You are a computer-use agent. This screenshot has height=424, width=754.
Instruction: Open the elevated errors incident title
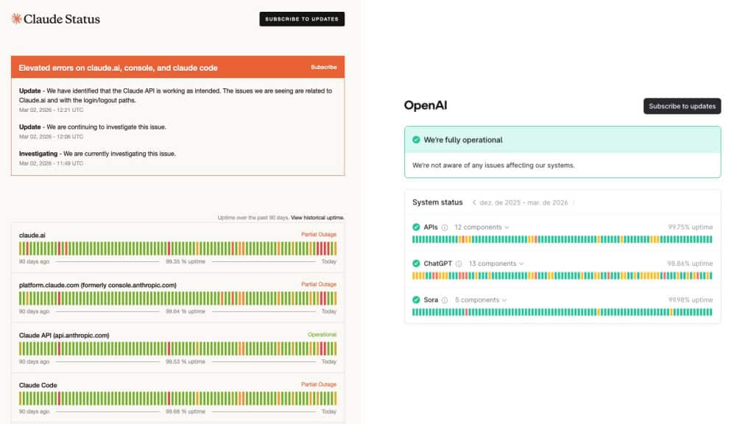[x=118, y=68]
